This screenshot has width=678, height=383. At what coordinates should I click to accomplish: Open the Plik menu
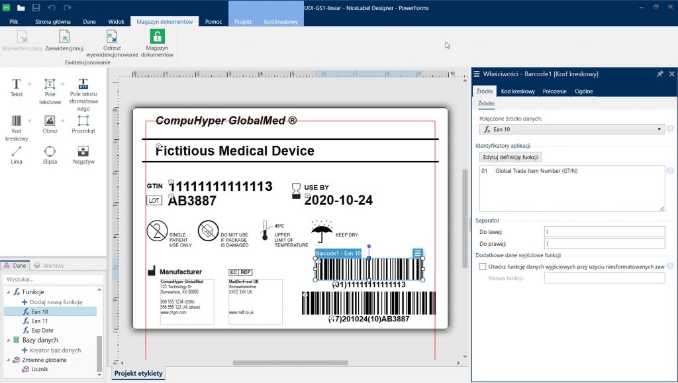coord(14,22)
